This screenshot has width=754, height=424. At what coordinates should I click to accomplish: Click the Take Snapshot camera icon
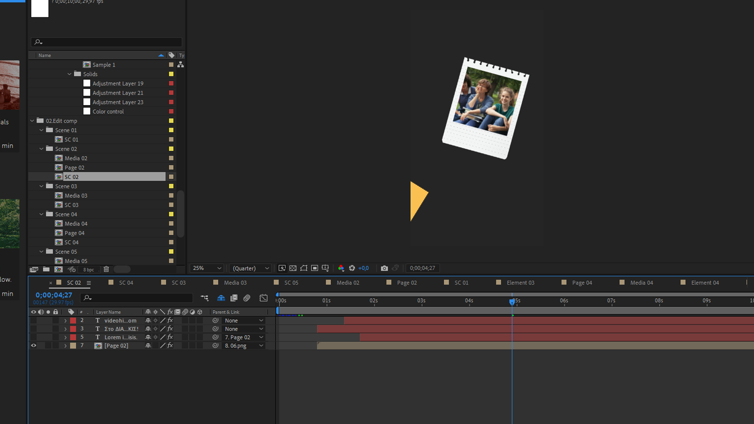pyautogui.click(x=384, y=268)
